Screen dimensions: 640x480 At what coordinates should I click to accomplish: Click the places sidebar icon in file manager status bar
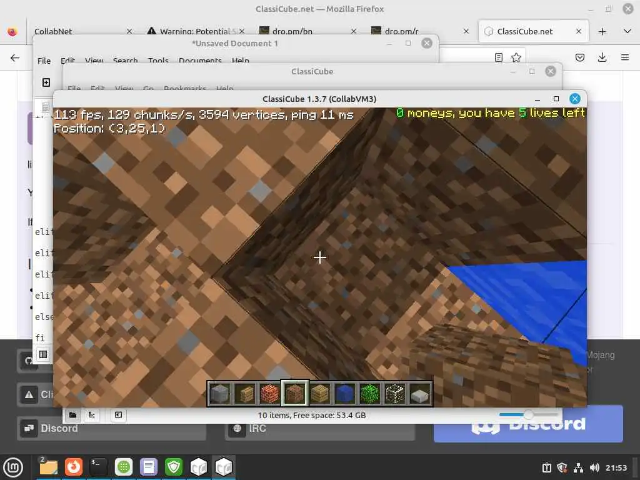(72, 415)
